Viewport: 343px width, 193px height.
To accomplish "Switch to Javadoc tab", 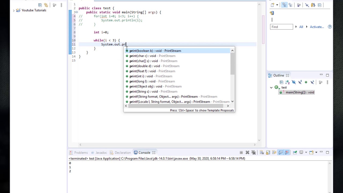I will (x=99, y=153).
